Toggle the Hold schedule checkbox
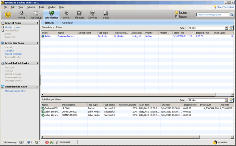The width and height of the screenshot is (236, 146). pos(2,31)
